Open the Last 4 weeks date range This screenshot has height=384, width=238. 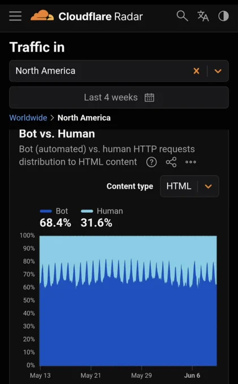[119, 98]
